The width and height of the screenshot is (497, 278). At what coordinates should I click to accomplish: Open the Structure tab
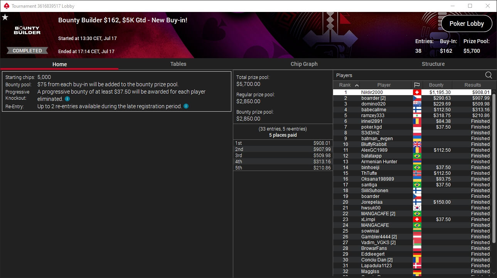coord(433,64)
